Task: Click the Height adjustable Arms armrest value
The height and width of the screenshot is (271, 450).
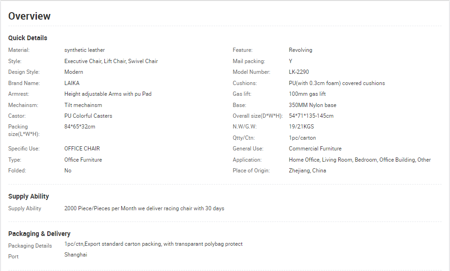Action: (108, 94)
